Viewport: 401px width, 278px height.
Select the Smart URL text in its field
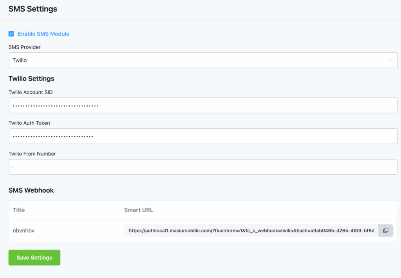[x=251, y=230]
